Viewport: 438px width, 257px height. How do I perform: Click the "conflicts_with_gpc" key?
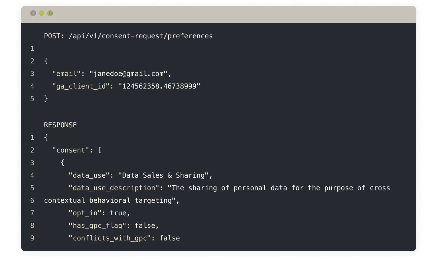coord(110,238)
